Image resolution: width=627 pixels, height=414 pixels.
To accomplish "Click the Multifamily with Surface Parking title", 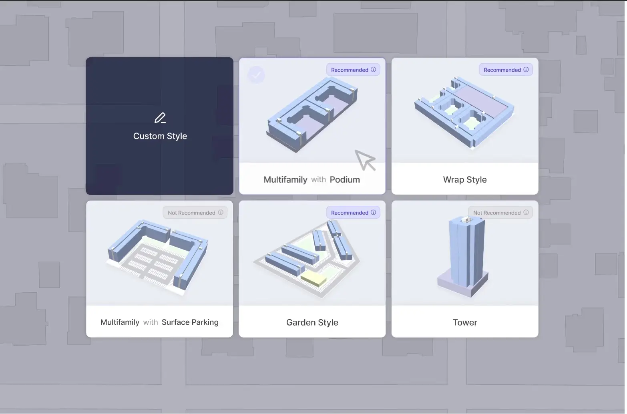I will point(159,322).
